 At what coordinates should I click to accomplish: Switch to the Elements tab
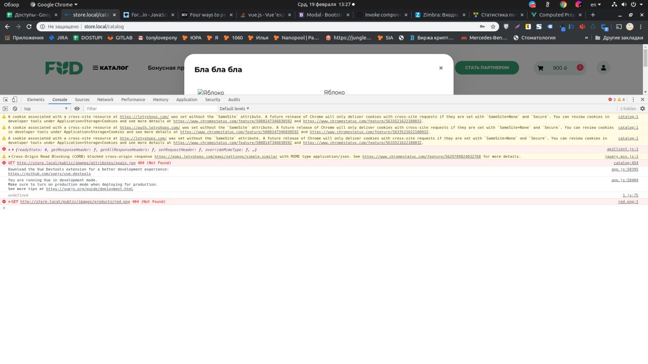coord(35,100)
